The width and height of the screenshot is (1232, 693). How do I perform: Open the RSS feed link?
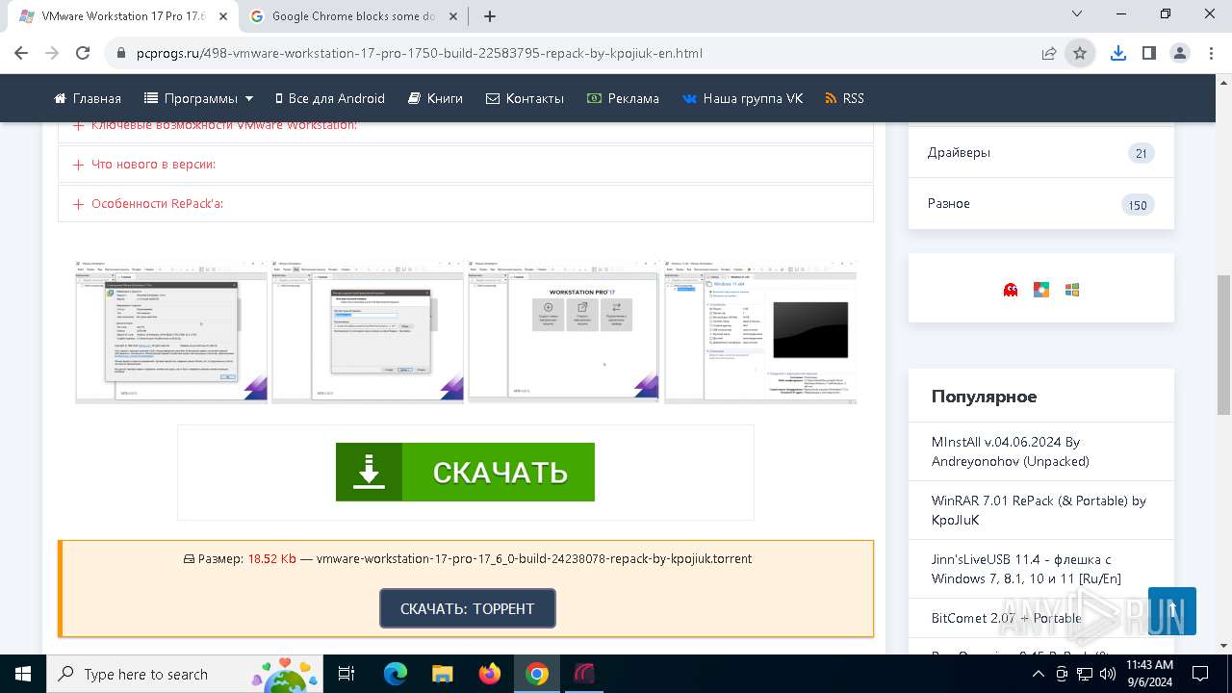click(844, 98)
